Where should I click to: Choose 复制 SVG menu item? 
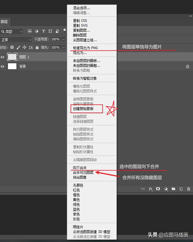pos(80,26)
